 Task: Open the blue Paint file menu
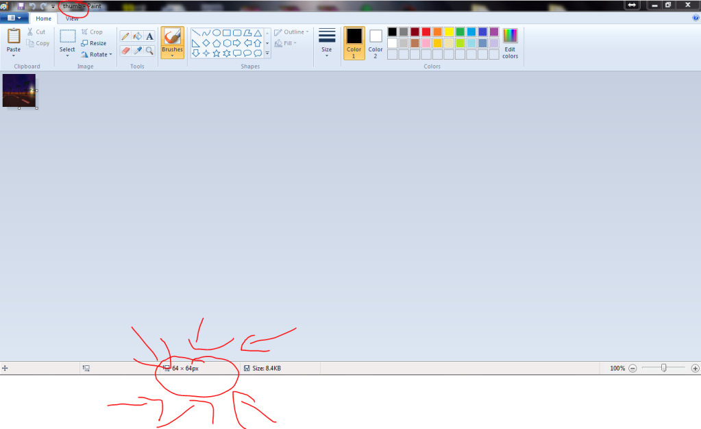tap(14, 19)
